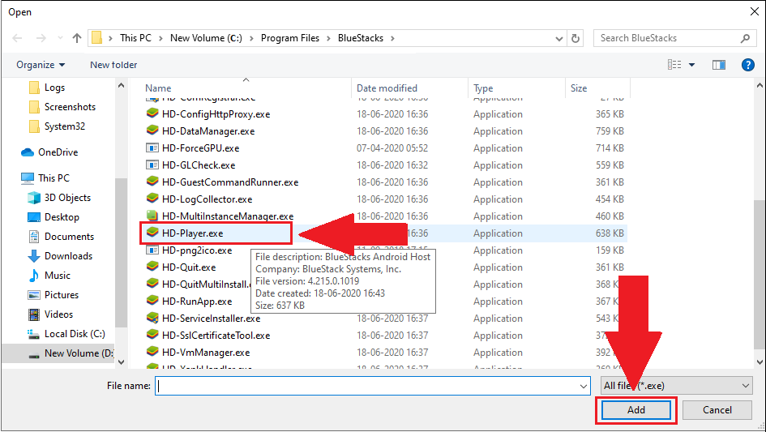Sort by Name column
The height and width of the screenshot is (432, 766).
(x=158, y=88)
